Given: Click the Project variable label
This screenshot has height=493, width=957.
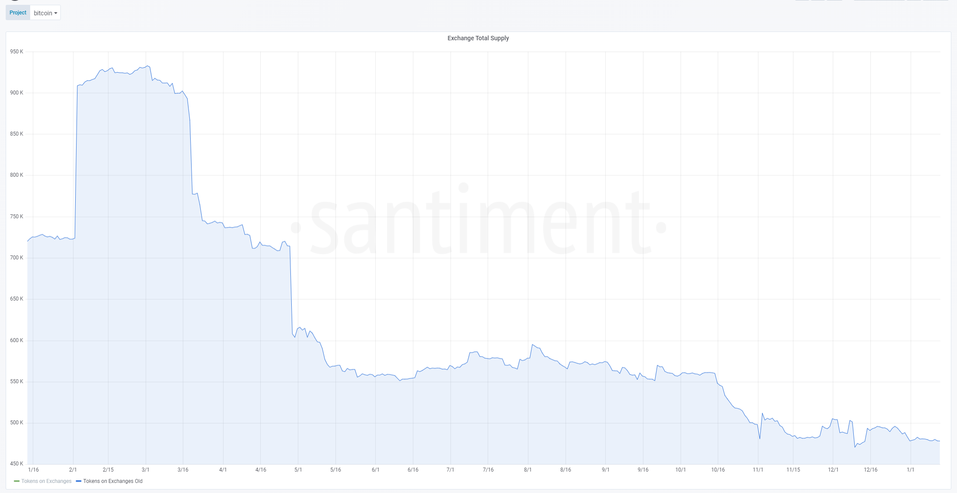Looking at the screenshot, I should pos(18,13).
